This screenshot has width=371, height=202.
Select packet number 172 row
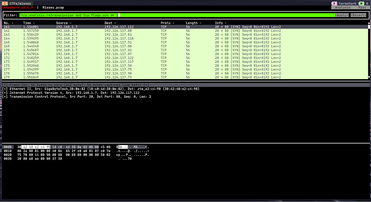click(x=185, y=58)
